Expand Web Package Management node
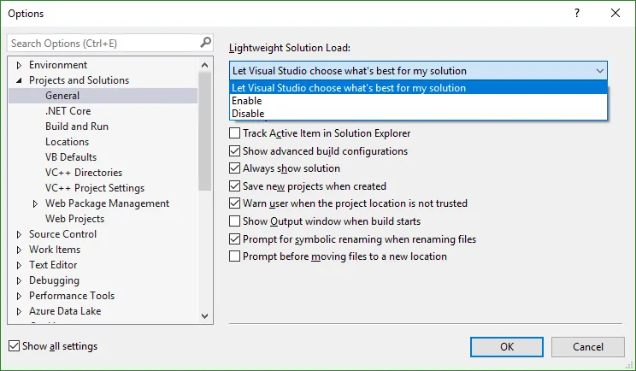Screen dimensions: 636x371 [x=35, y=203]
